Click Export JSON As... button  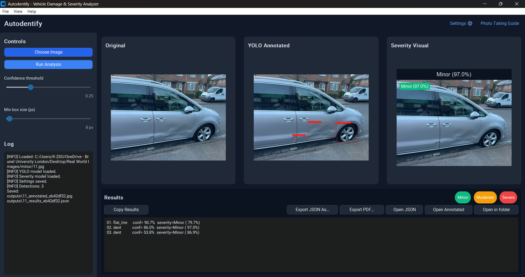click(312, 210)
